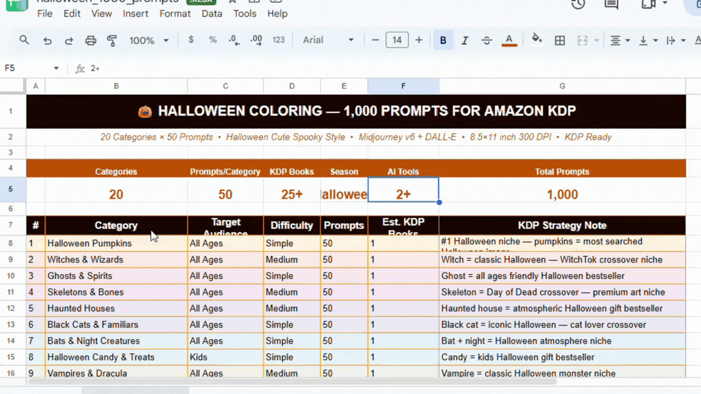701x394 pixels.
Task: Click the Total Prompts value 1,000
Action: click(562, 195)
